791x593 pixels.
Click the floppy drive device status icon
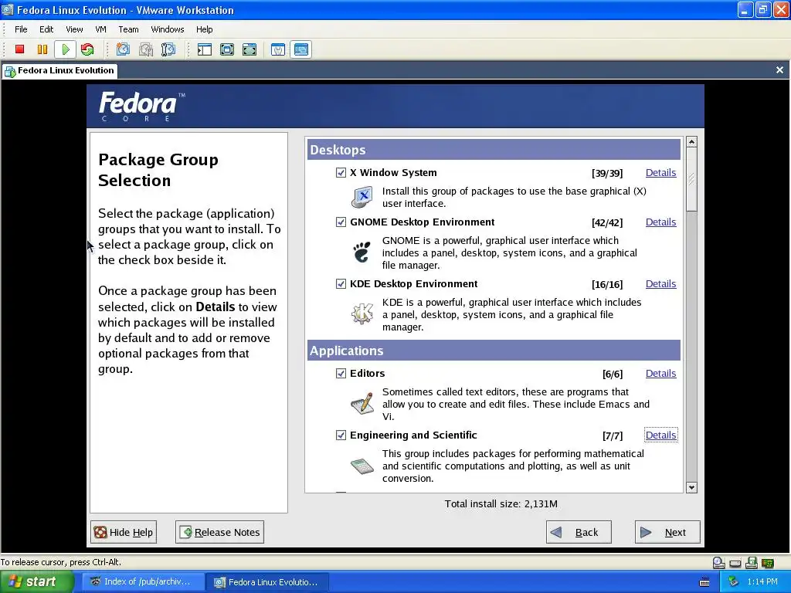(x=752, y=563)
